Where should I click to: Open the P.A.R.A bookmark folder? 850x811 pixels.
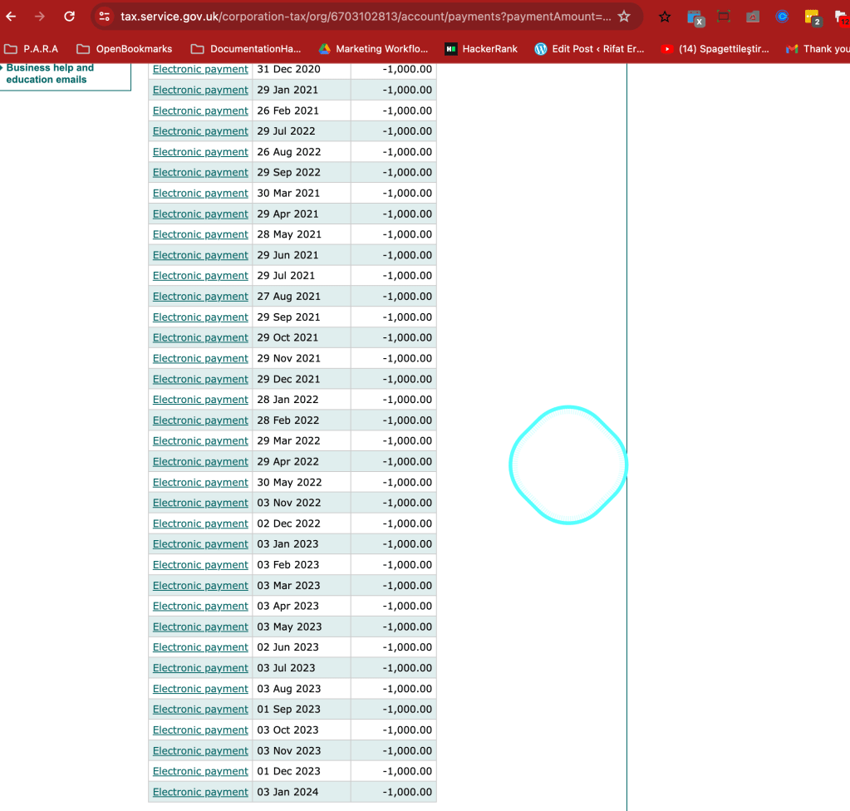[x=31, y=49]
